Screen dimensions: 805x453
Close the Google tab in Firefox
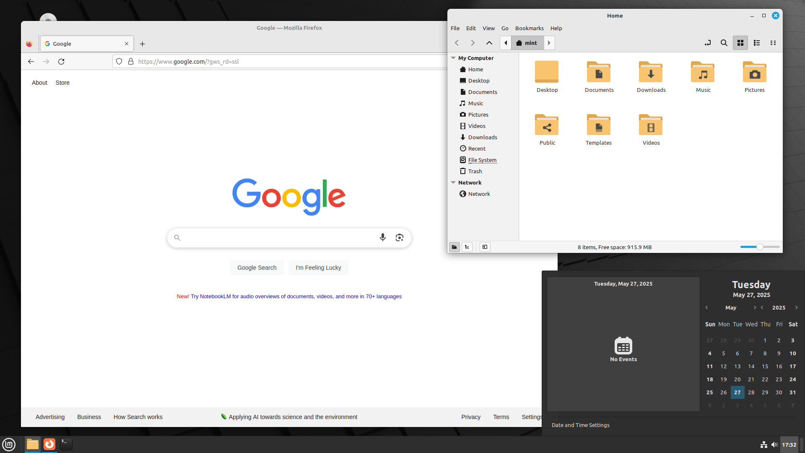(x=127, y=44)
